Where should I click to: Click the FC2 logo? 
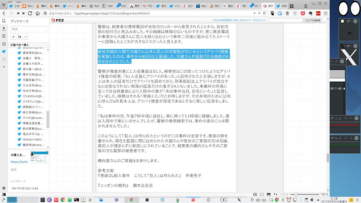coord(58,20)
